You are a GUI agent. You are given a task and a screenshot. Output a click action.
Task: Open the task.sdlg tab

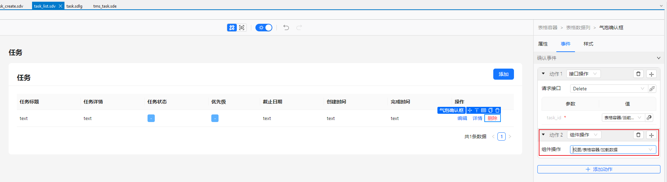point(74,6)
